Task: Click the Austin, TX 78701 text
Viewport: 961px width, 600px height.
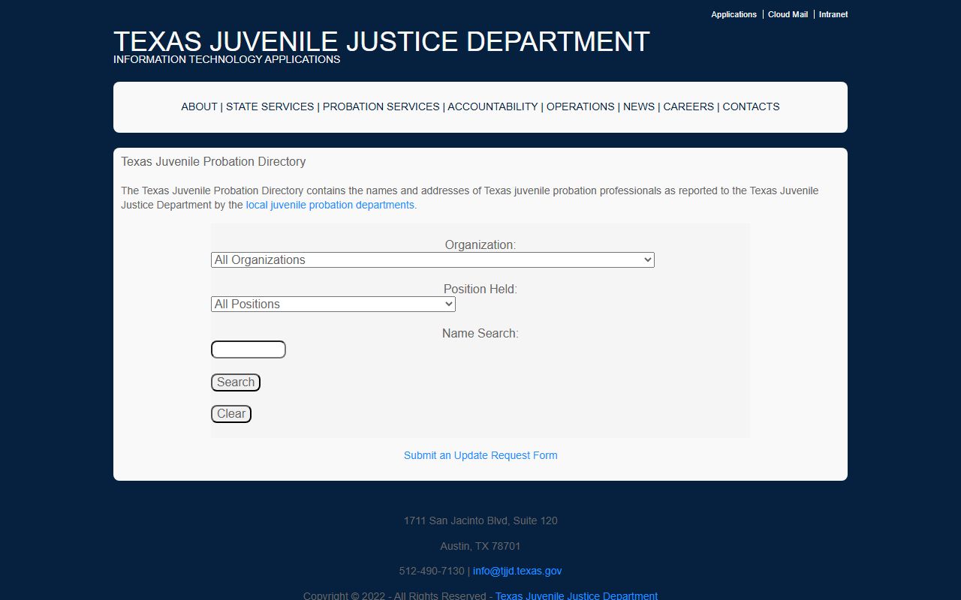Action: pos(480,546)
